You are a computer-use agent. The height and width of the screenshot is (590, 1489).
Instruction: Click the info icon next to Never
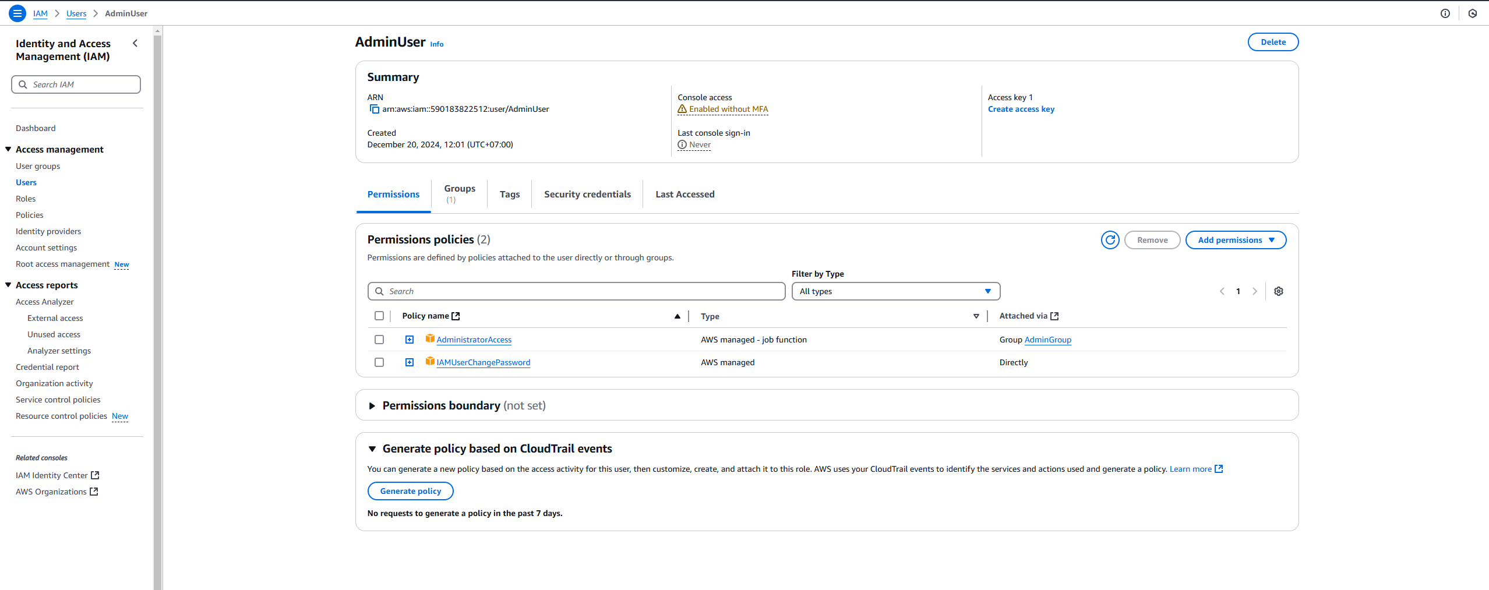[x=682, y=144]
